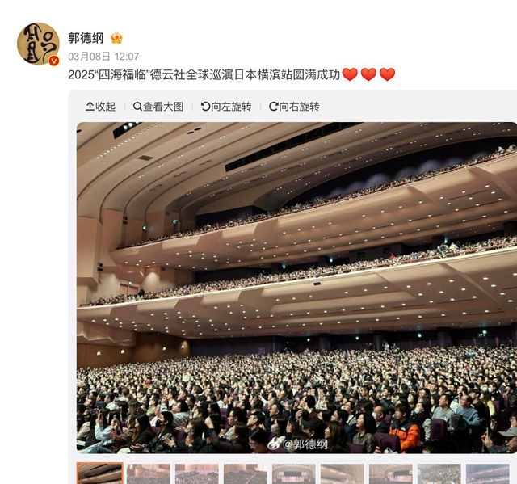517x484 pixels.
Task: Select the fifth photo thumbnail
Action: coord(294,473)
